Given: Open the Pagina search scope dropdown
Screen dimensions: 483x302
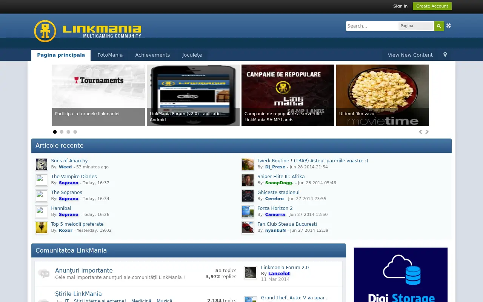Looking at the screenshot, I should pos(416,26).
